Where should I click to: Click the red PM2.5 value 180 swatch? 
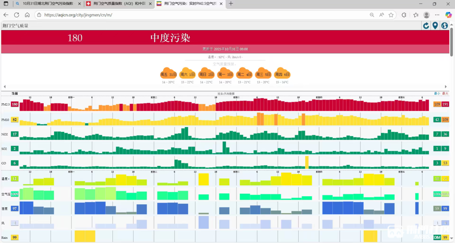point(15,104)
